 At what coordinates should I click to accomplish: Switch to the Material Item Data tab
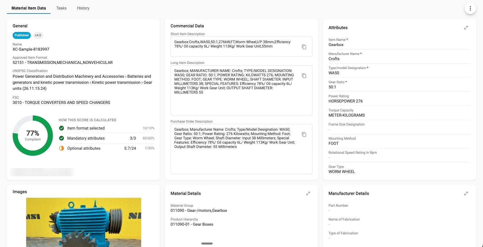pos(29,8)
